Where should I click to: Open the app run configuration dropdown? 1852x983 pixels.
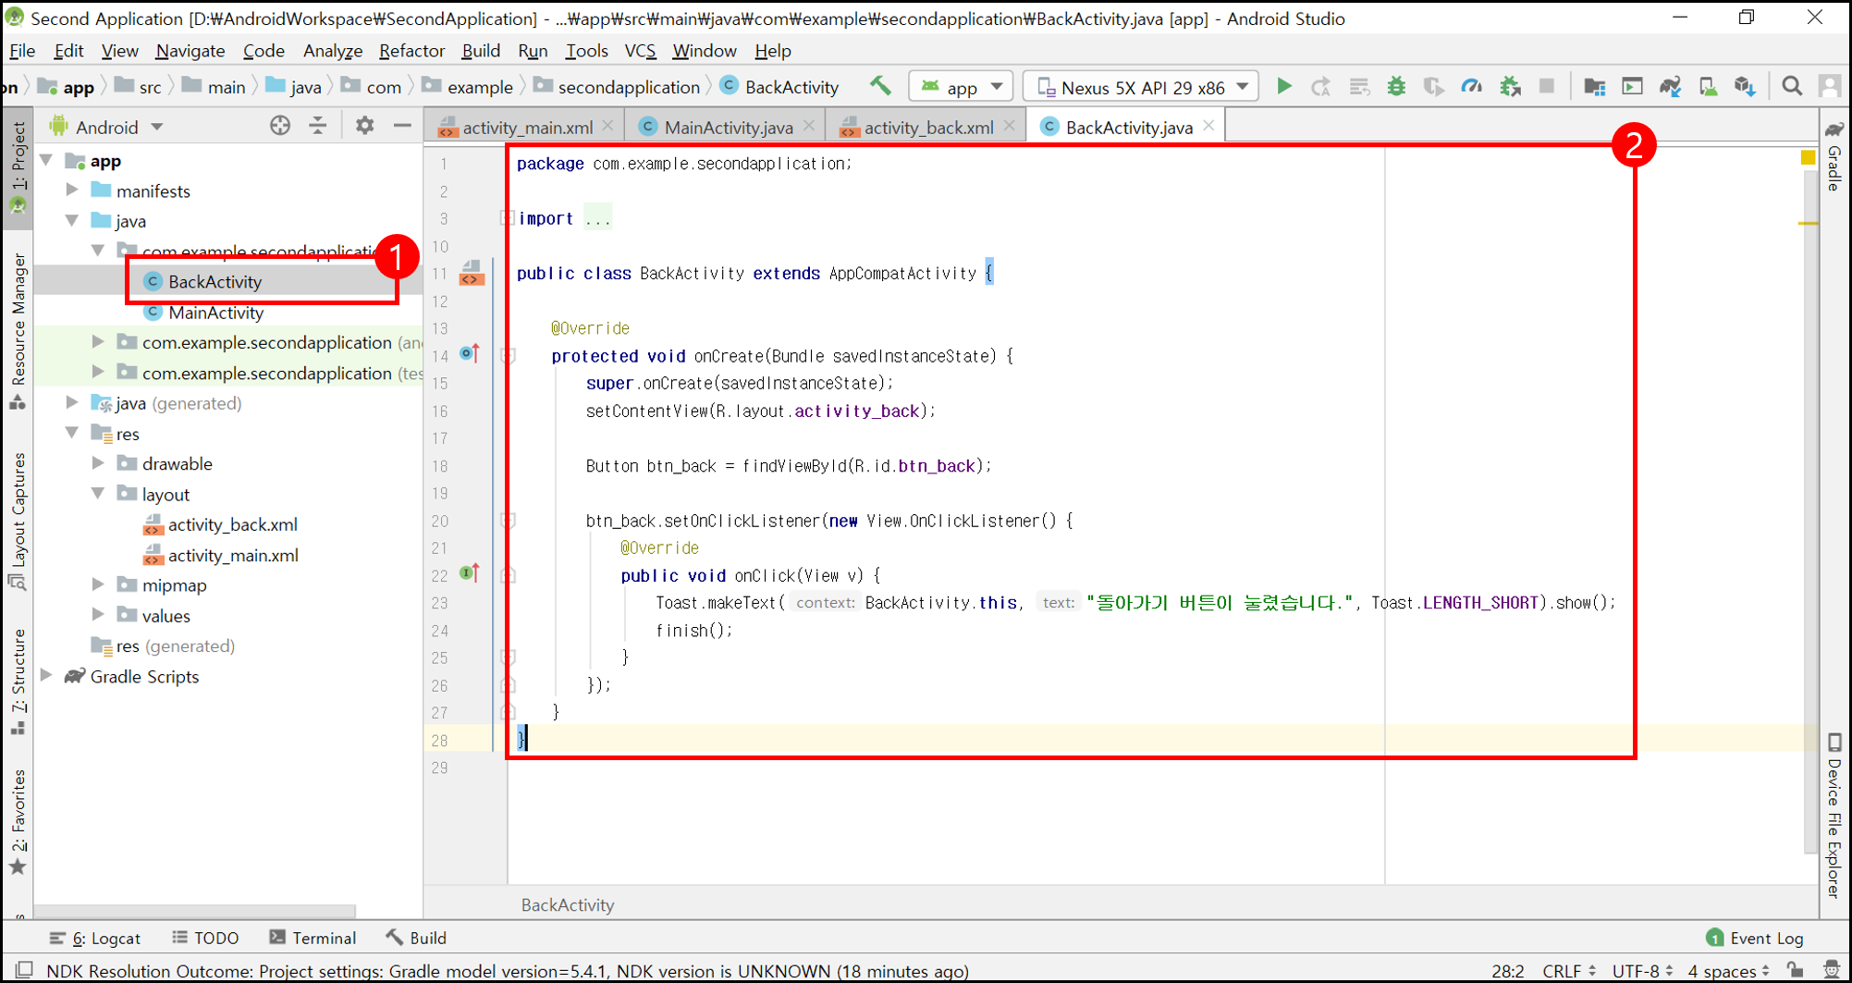click(962, 87)
